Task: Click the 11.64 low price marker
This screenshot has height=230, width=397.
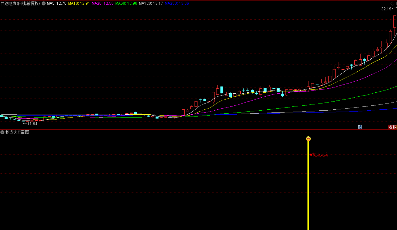Action: coord(32,124)
